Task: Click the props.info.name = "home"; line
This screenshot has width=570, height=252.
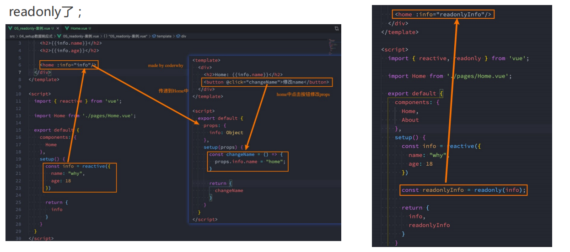Action: pyautogui.click(x=250, y=162)
